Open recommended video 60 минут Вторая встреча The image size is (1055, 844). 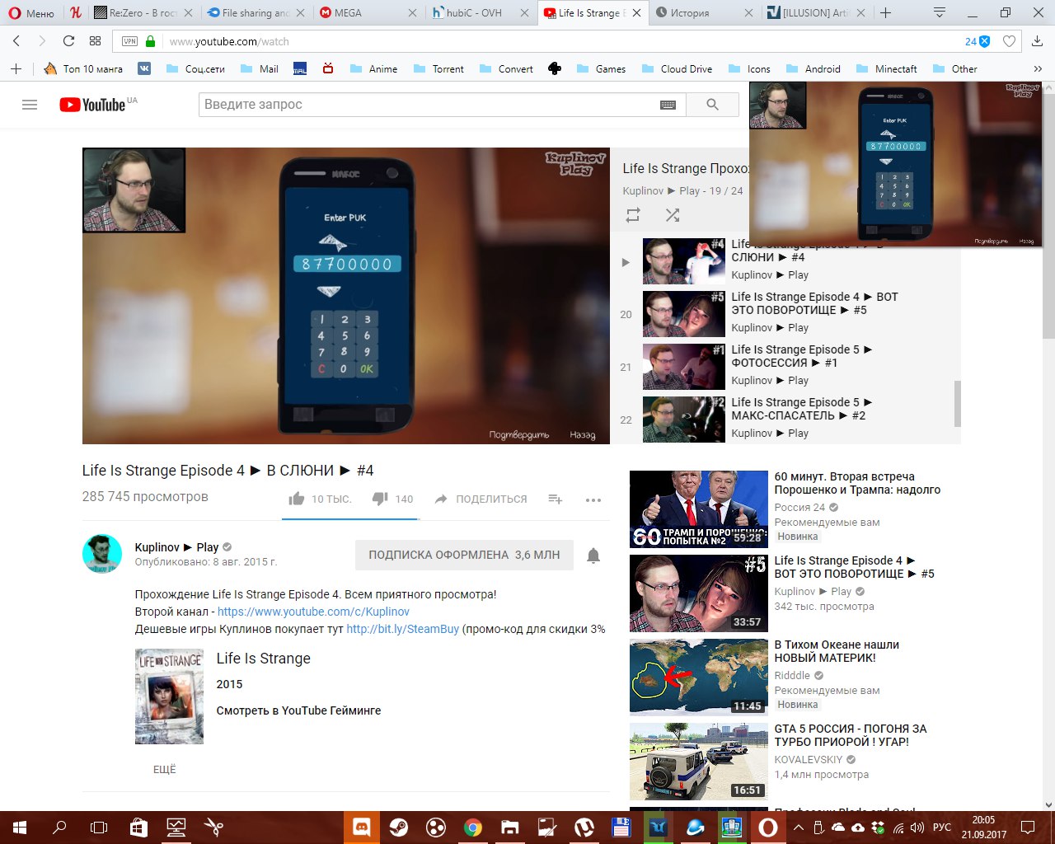[785, 509]
